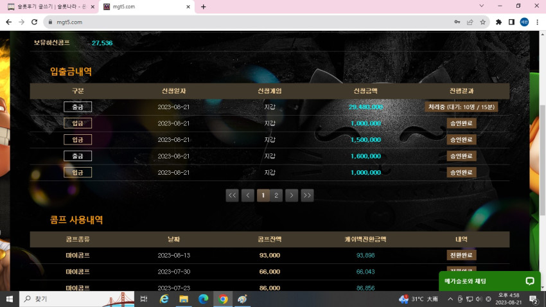Open the Windows Start menu
The image size is (546, 307).
point(10,299)
